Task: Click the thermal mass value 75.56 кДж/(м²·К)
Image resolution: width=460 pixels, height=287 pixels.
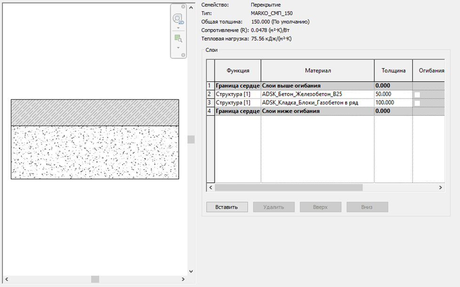Action: point(271,38)
